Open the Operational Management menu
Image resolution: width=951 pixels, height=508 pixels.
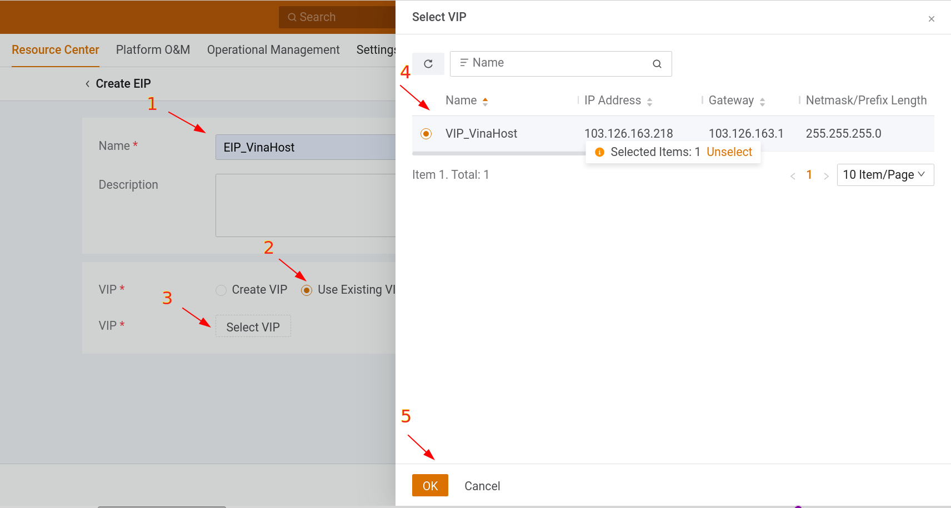click(x=273, y=50)
